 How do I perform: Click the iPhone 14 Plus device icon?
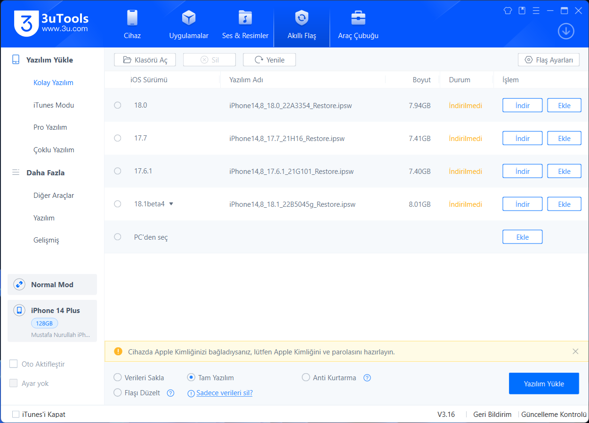[19, 310]
